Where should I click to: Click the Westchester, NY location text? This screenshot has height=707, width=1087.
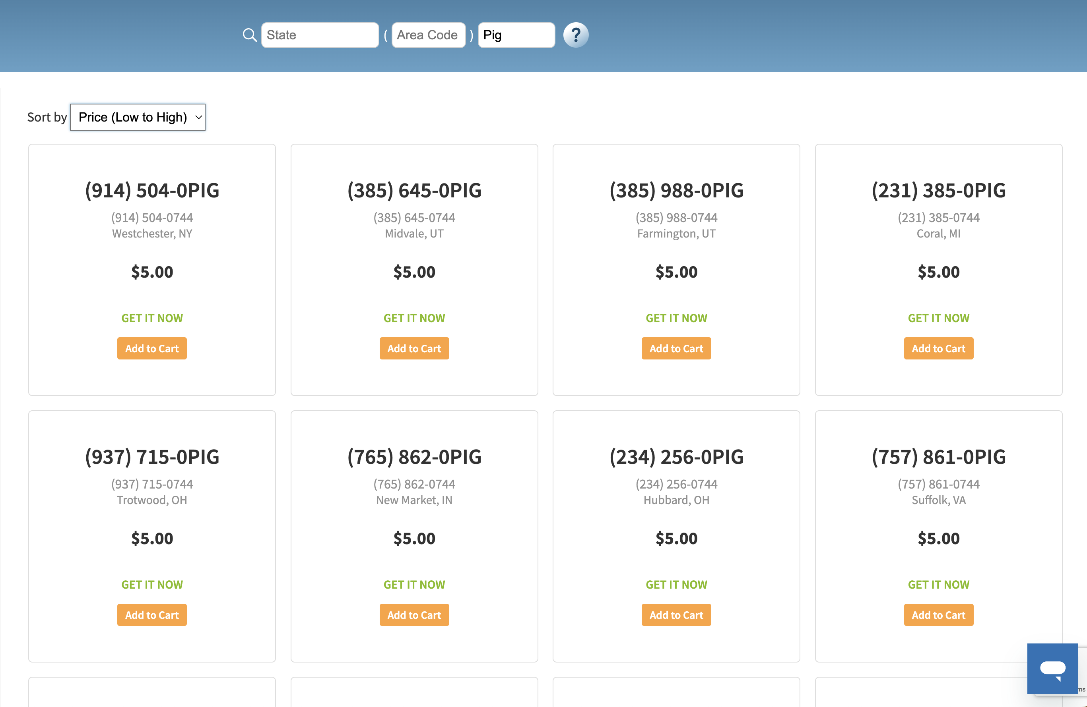point(152,234)
